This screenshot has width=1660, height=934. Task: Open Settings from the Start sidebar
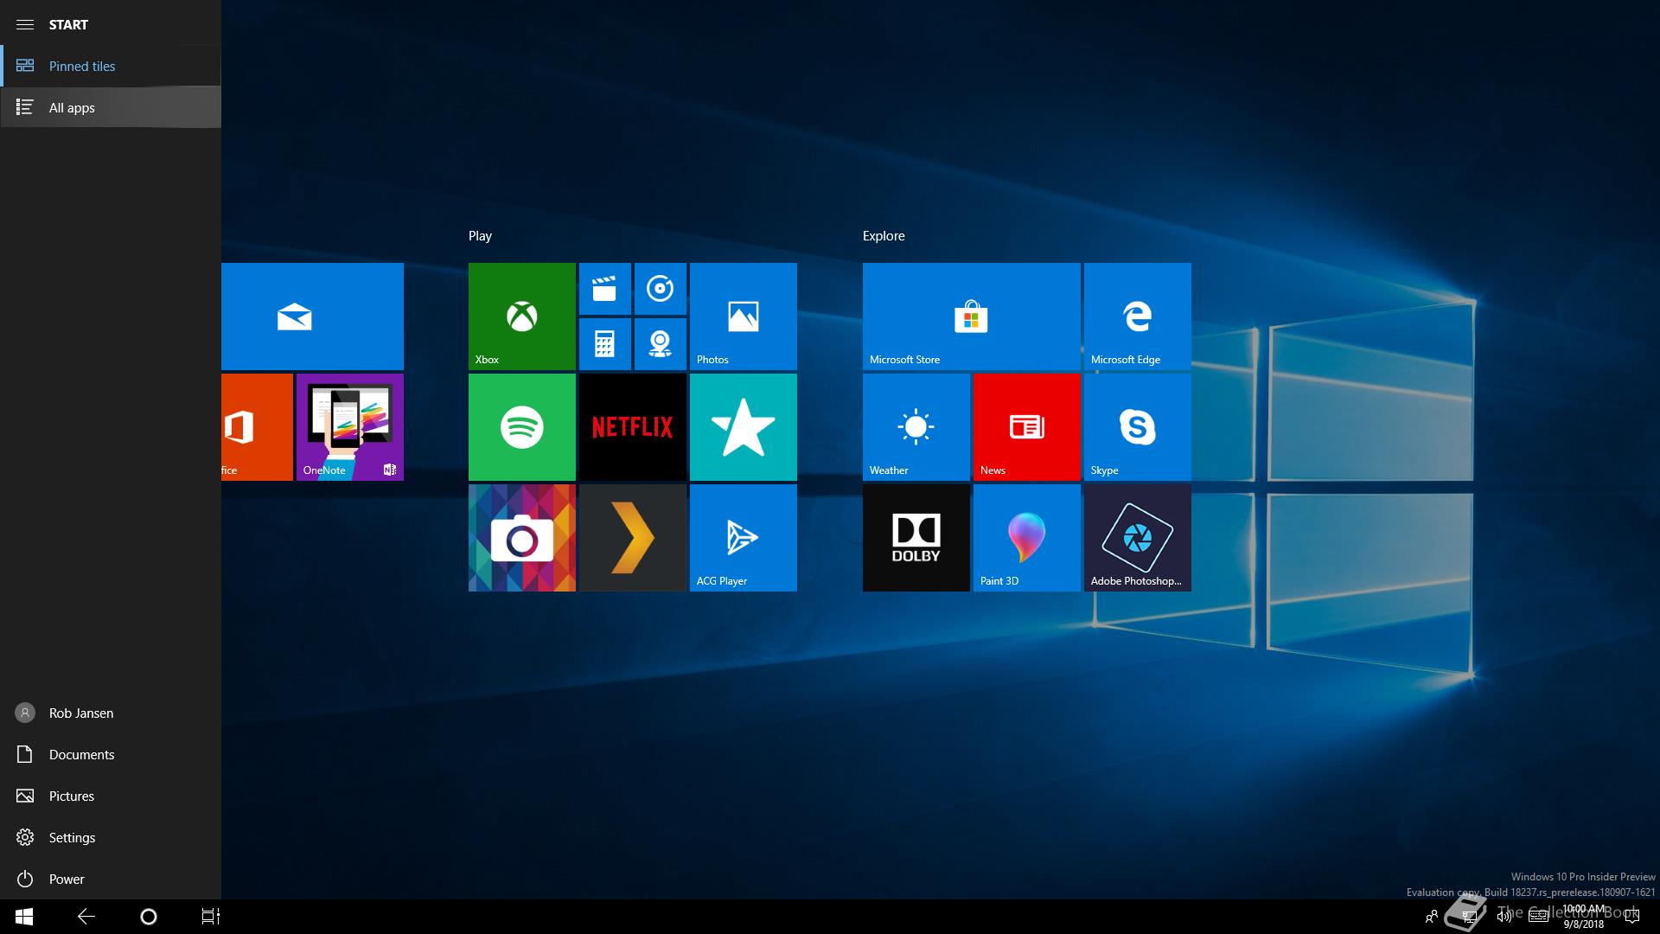tap(111, 837)
